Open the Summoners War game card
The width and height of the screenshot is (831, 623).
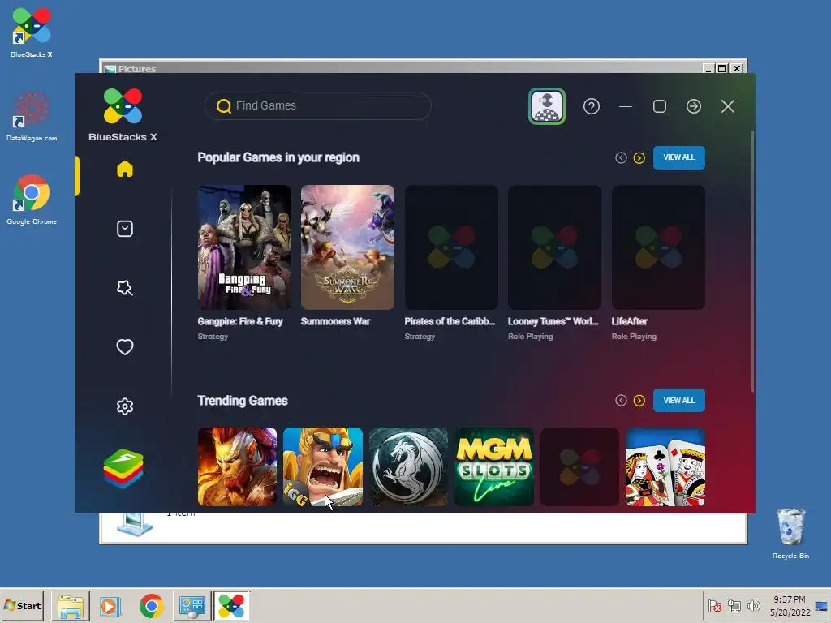(x=347, y=247)
